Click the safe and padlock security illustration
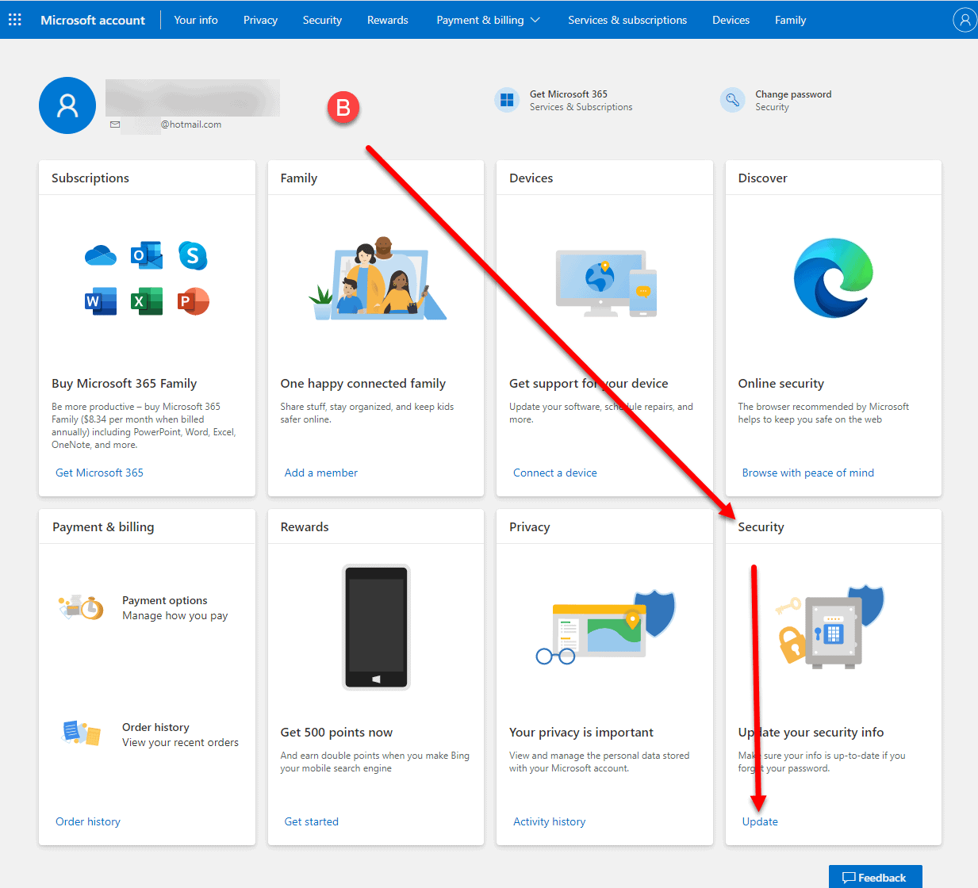 click(830, 626)
